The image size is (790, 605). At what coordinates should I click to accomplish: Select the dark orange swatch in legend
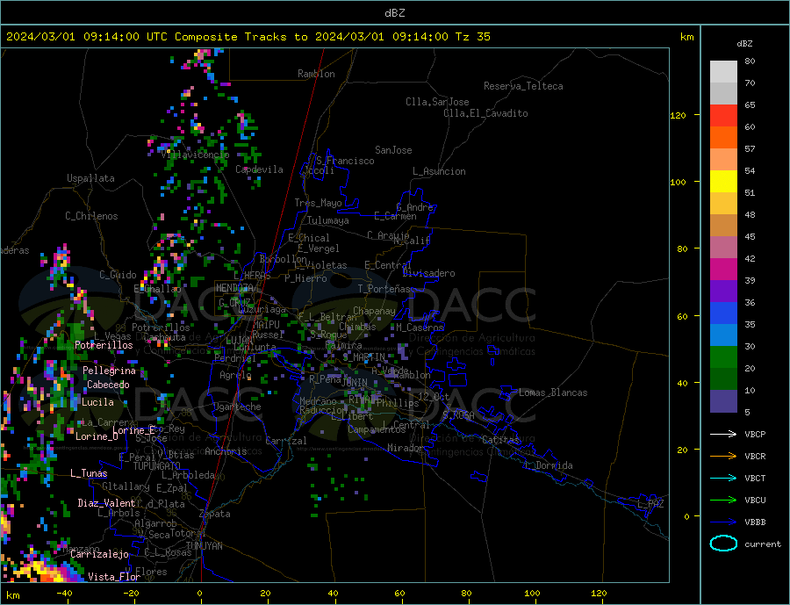723,138
